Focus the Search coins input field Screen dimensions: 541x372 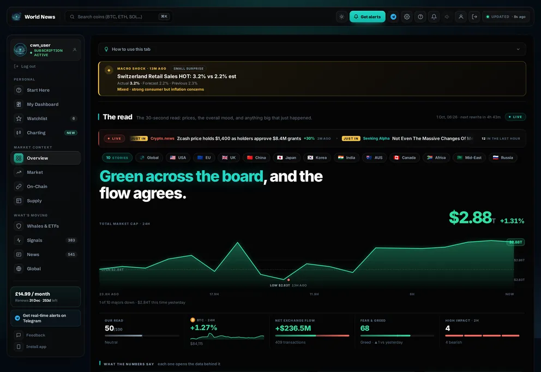(x=119, y=16)
